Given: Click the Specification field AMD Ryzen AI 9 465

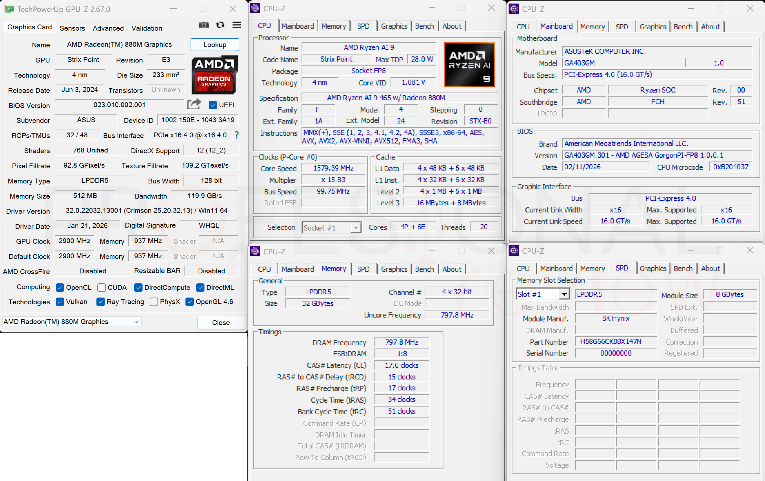Looking at the screenshot, I should pos(400,98).
